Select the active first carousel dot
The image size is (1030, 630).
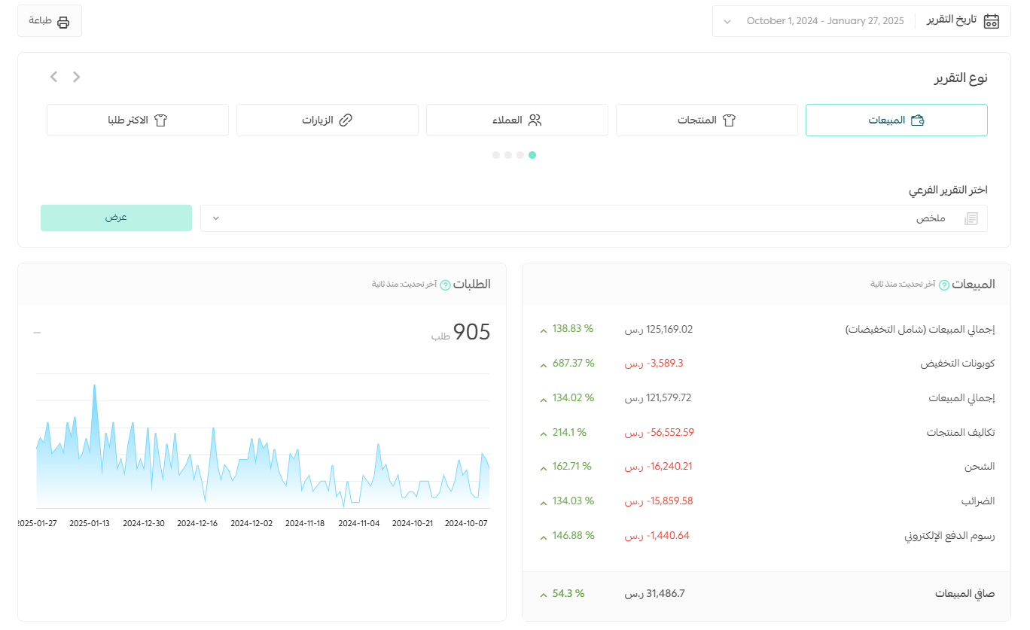coord(532,155)
